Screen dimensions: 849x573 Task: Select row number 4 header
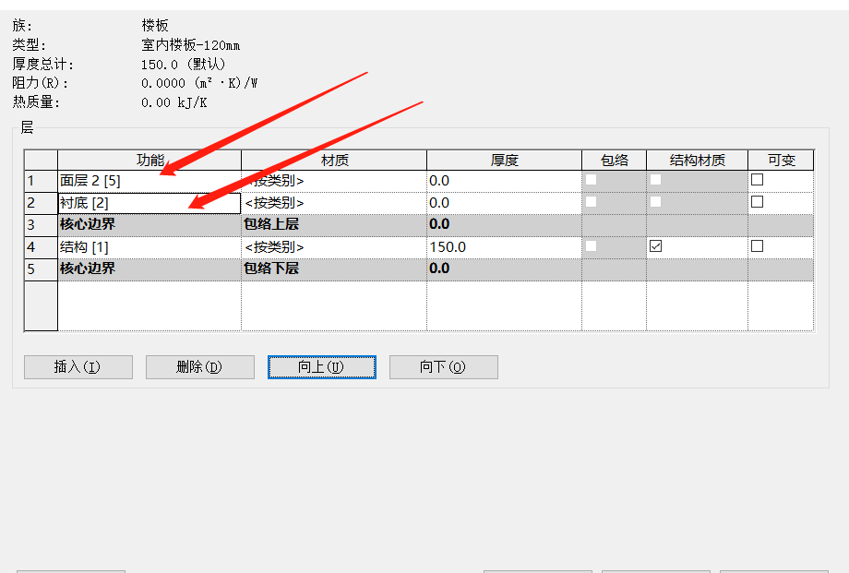pyautogui.click(x=41, y=247)
